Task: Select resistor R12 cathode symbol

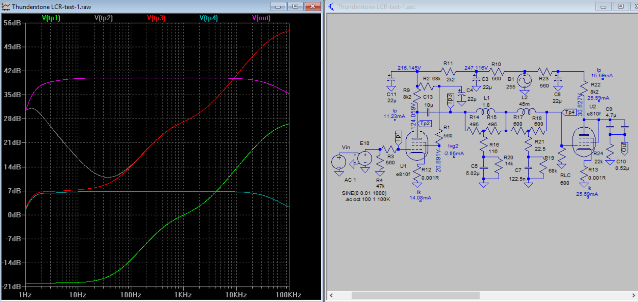Action: point(417,173)
